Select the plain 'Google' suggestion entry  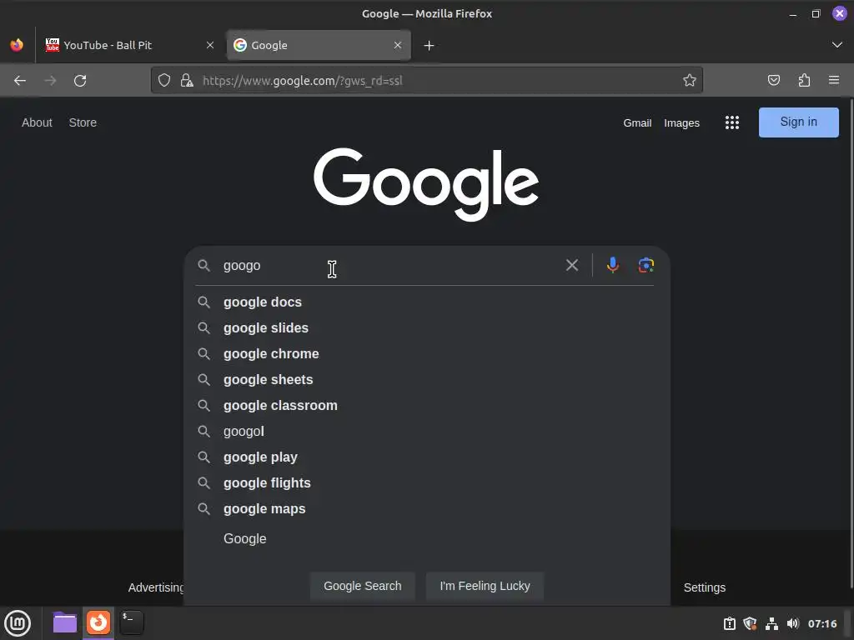(x=426, y=539)
